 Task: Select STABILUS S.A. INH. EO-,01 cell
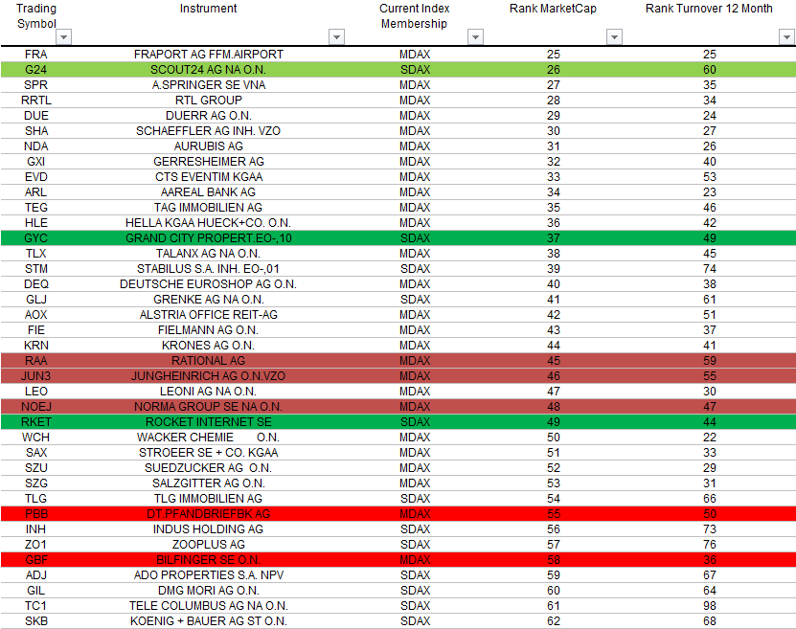tap(208, 268)
